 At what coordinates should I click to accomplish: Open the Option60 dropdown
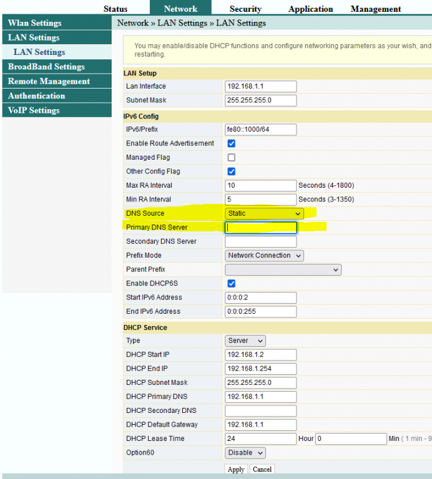click(x=245, y=453)
